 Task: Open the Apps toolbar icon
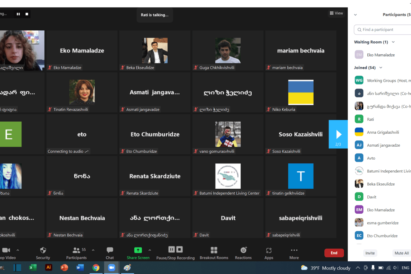269,250
